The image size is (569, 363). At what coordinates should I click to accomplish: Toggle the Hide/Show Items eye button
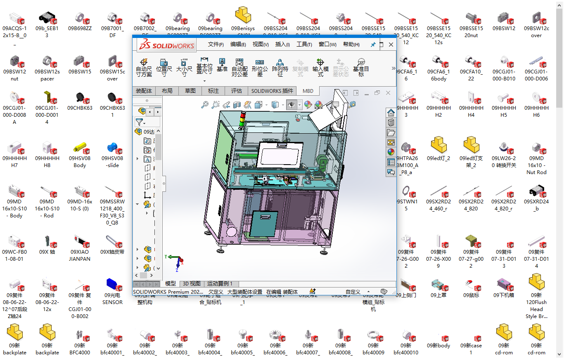(x=291, y=105)
